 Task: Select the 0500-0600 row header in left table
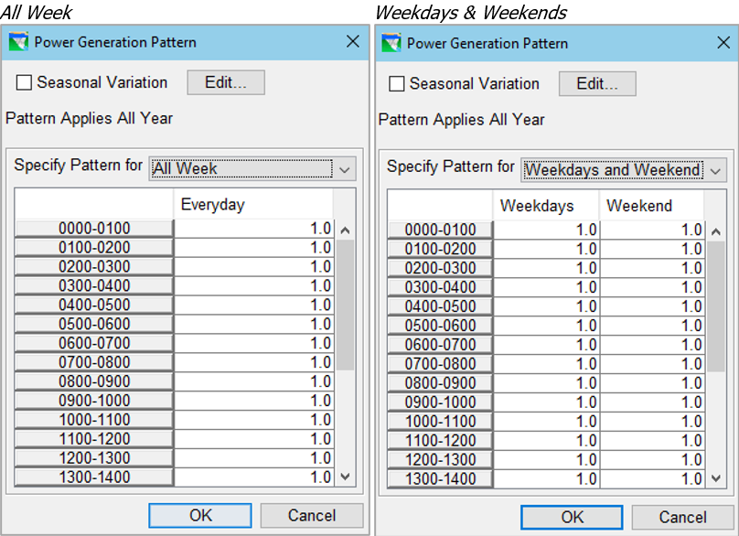pos(94,324)
